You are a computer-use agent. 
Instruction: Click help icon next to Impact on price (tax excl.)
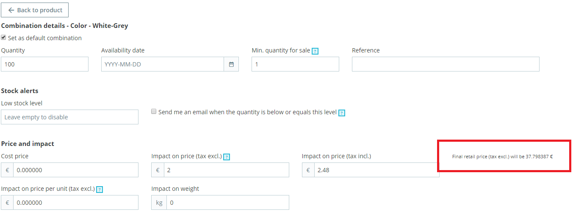pyautogui.click(x=227, y=157)
